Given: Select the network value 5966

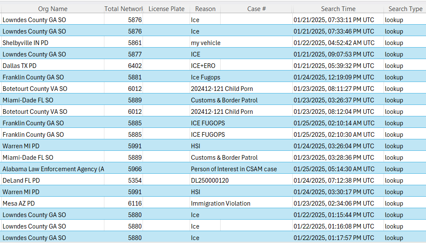Looking at the screenshot, I should pos(123,169).
